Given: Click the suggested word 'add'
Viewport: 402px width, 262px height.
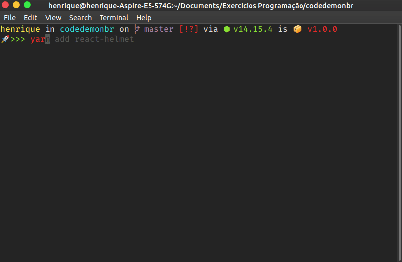Looking at the screenshot, I should click(62, 39).
